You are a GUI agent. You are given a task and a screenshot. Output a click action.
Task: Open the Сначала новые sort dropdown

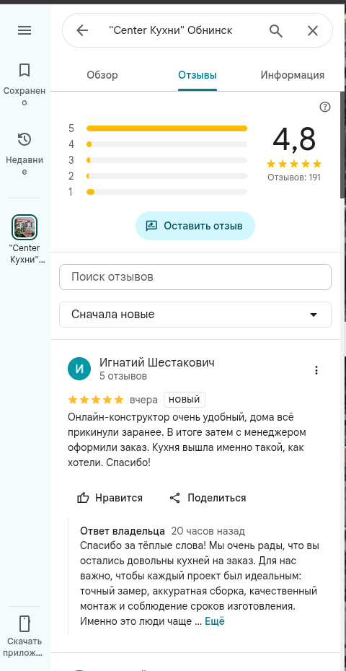tap(195, 315)
